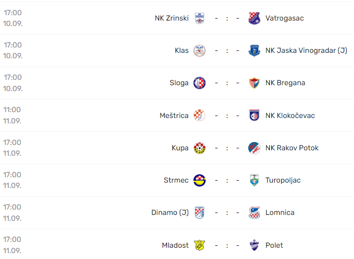The height and width of the screenshot is (259, 354).
Task: Open the NK Zrinski team link
Action: pyautogui.click(x=171, y=18)
